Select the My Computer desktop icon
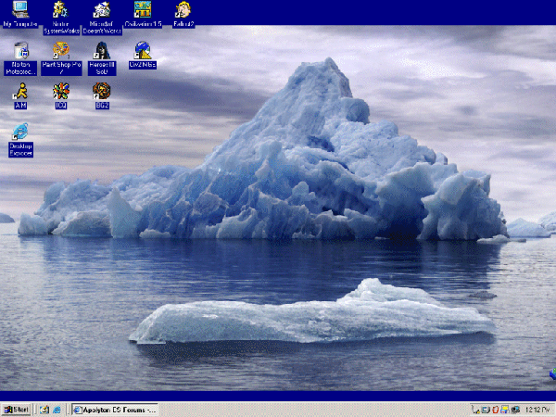Viewport: 556px width, 417px height. click(20, 11)
